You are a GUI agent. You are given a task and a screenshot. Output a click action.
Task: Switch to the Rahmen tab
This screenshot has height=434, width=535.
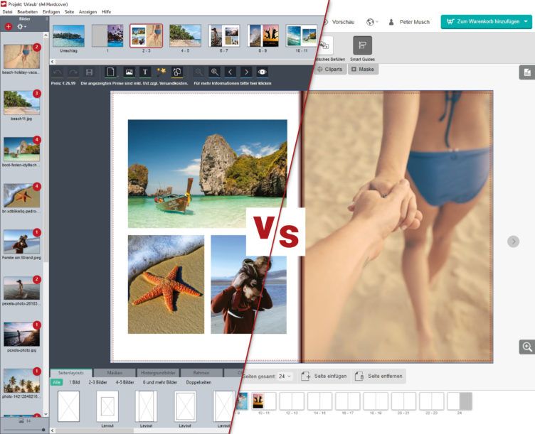201,373
